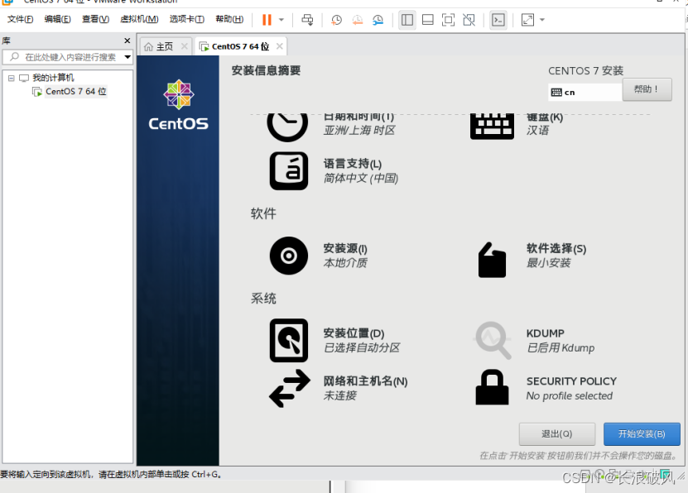
Task: Click the 安装源(I) label
Action: coord(345,248)
